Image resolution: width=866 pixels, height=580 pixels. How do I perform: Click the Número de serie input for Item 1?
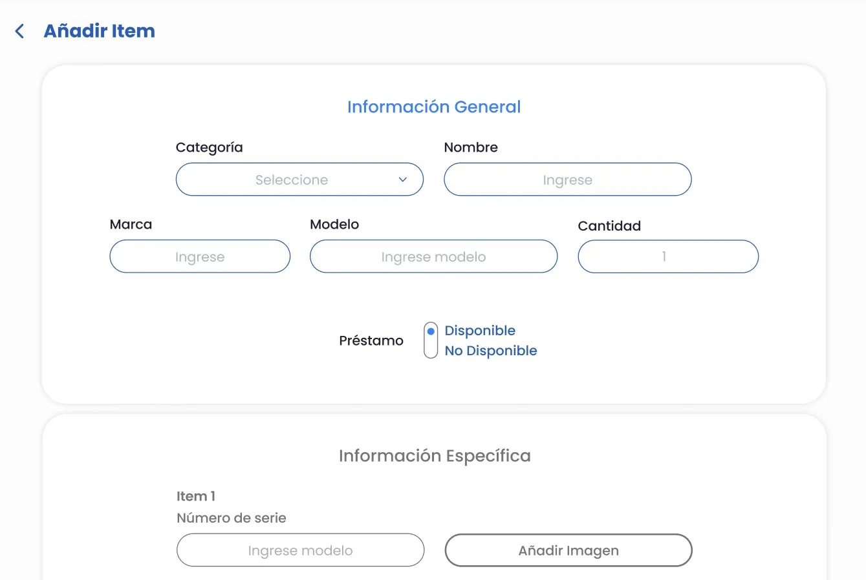tap(300, 550)
